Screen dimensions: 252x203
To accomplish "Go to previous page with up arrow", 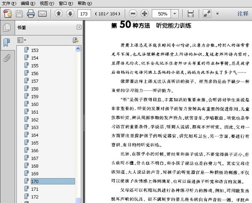I will (x=59, y=13).
